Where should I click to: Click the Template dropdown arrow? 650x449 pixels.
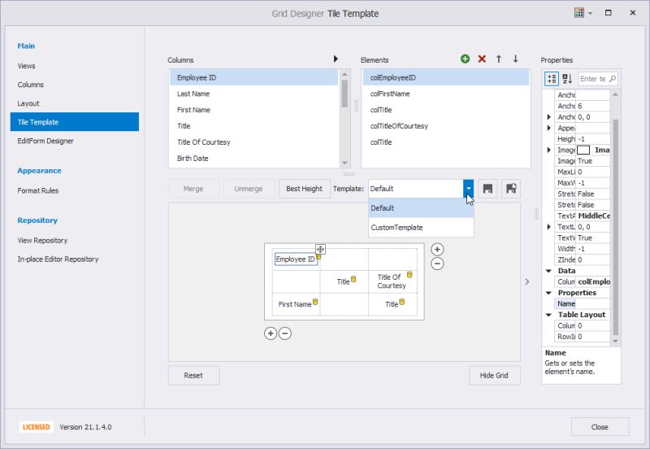469,189
